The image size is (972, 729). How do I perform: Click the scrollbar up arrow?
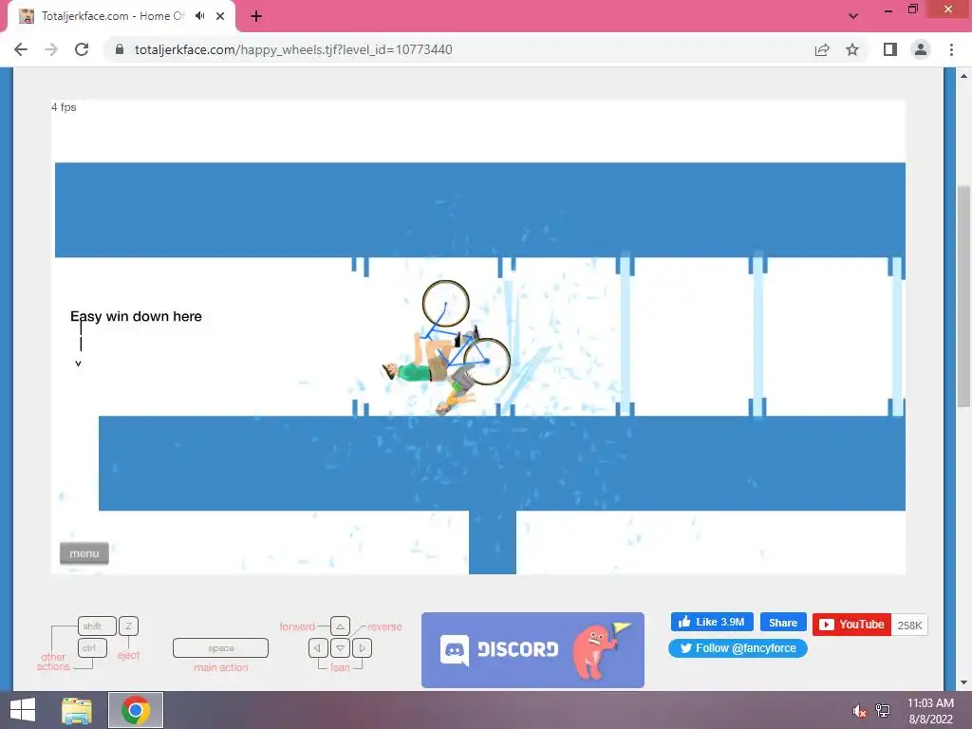click(963, 76)
